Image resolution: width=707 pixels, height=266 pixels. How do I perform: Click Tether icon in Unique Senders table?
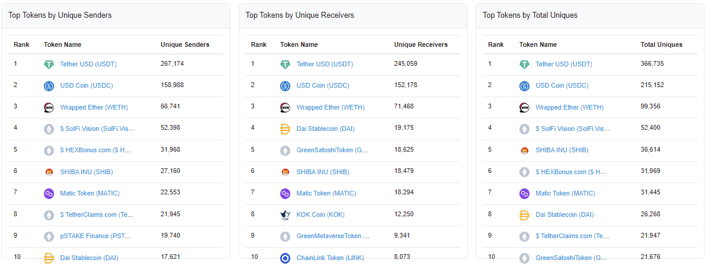coord(49,65)
